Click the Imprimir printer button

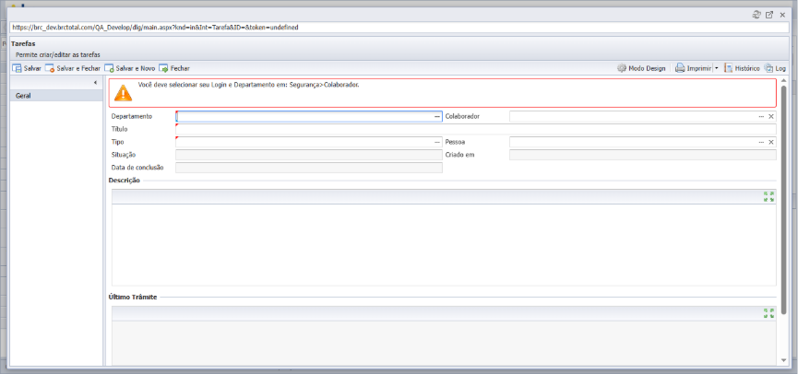point(693,68)
